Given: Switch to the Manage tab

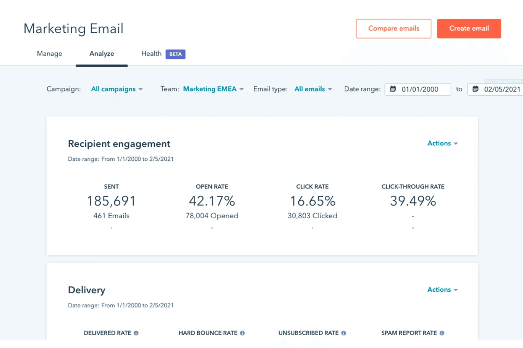Looking at the screenshot, I should pos(49,54).
